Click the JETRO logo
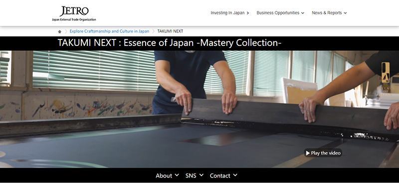The width and height of the screenshot is (399, 183). tap(74, 14)
